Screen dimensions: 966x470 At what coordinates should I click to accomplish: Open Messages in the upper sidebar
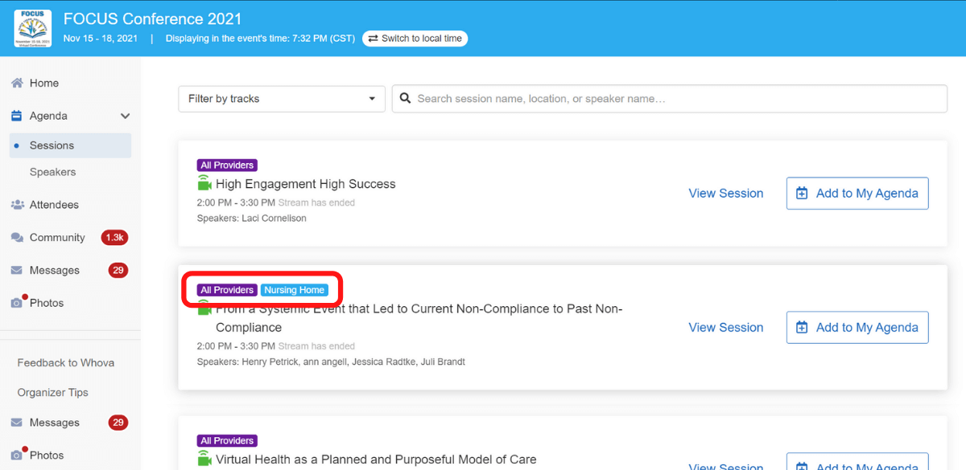point(54,271)
